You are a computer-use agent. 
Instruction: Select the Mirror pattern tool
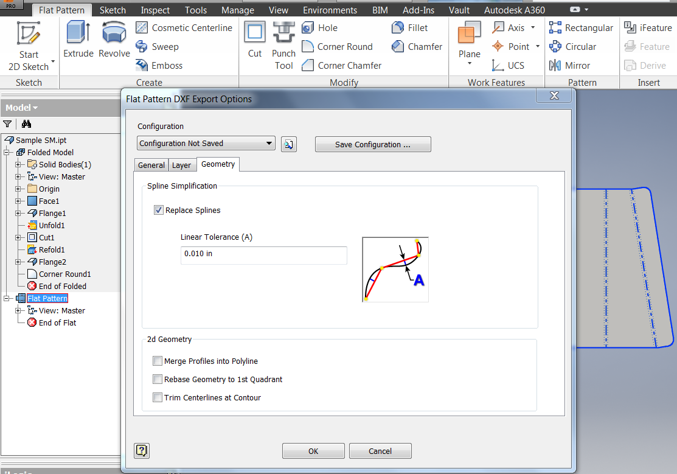pos(569,66)
